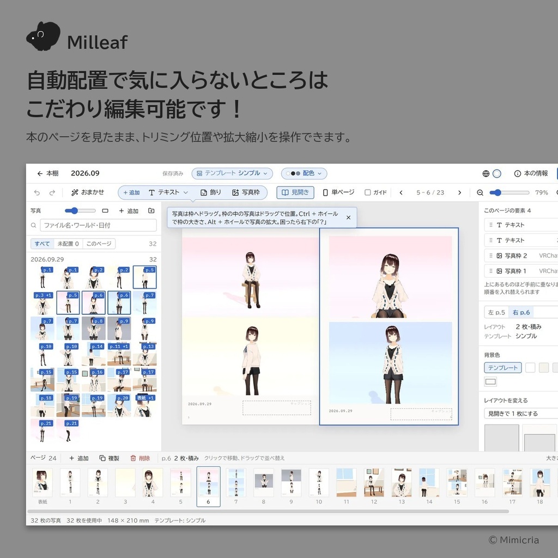Close the drag hint tooltip
The width and height of the screenshot is (558, 558).
click(348, 217)
